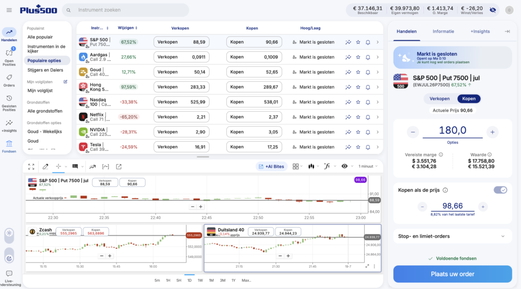Open the candlestick chart type dropdown
The height and width of the screenshot is (289, 521).
313,166
